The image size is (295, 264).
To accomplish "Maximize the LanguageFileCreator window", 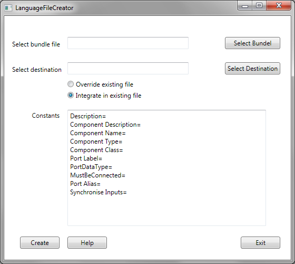I will coord(259,6).
